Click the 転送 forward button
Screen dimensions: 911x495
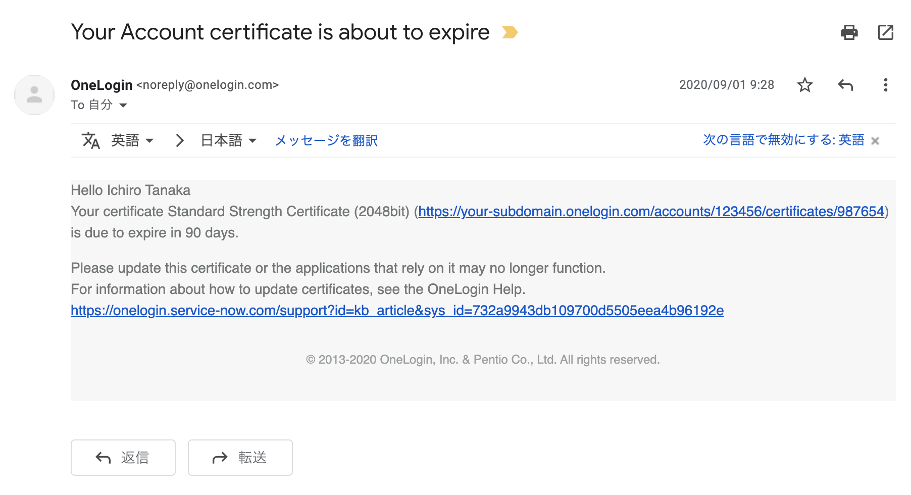click(240, 458)
